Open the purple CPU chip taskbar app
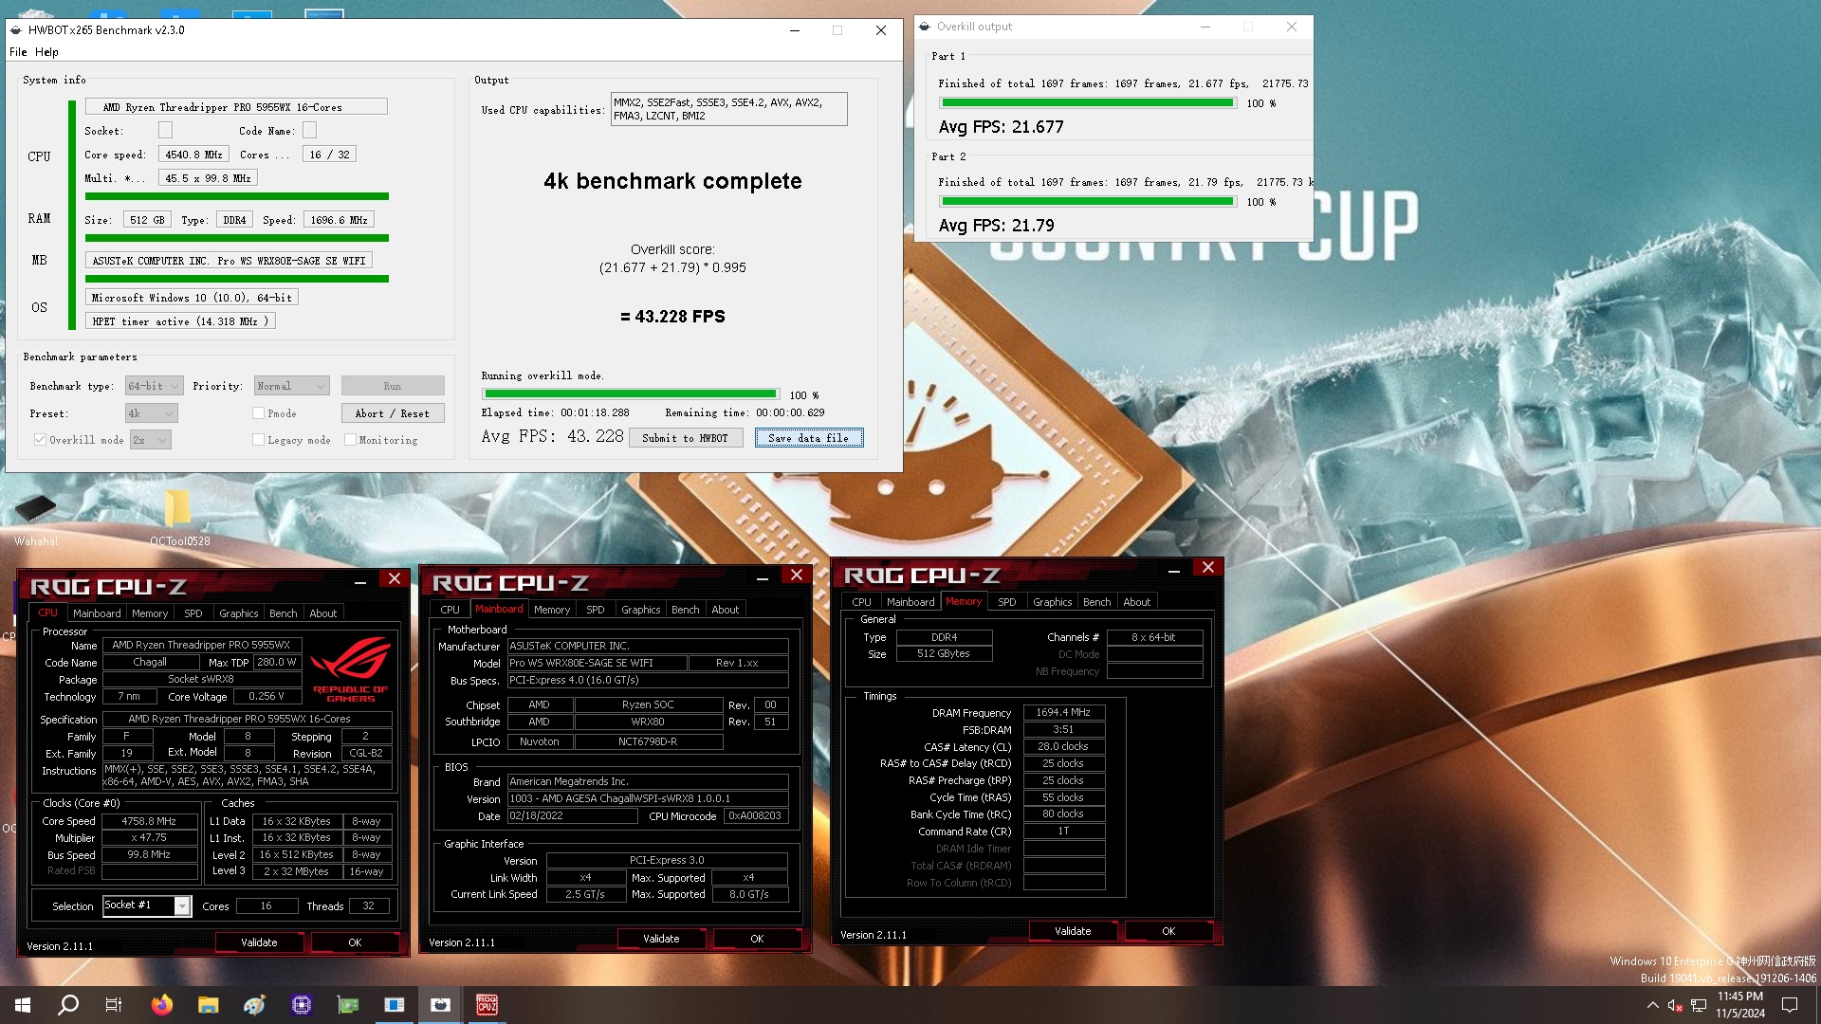The image size is (1821, 1024). 302,1005
